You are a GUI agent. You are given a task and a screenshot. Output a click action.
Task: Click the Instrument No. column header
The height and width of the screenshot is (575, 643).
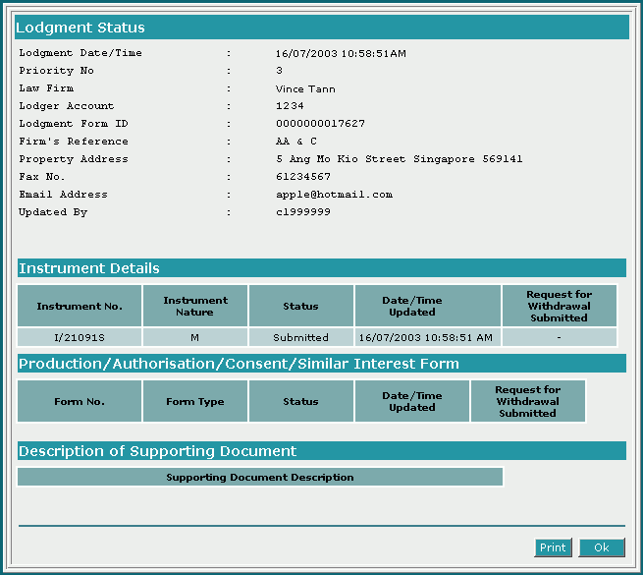pyautogui.click(x=80, y=306)
